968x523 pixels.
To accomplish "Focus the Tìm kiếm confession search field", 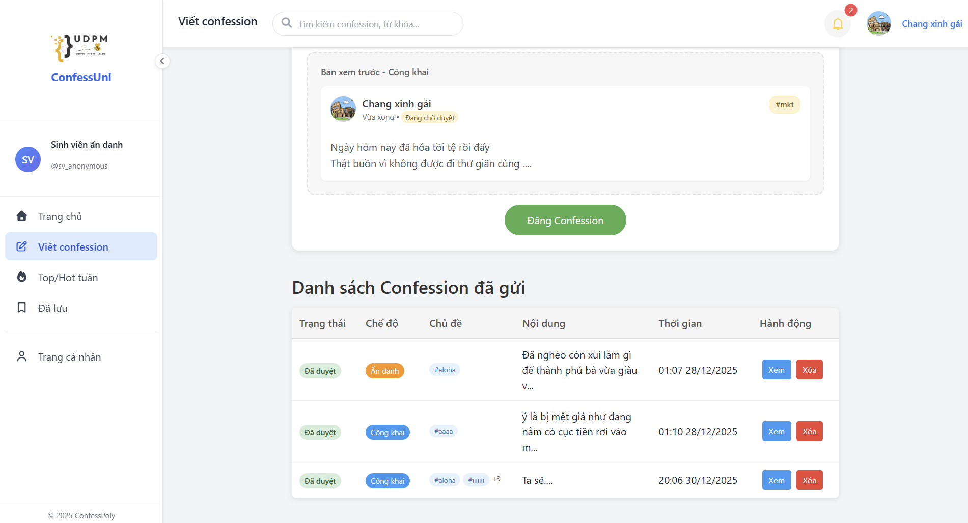I will (x=368, y=24).
